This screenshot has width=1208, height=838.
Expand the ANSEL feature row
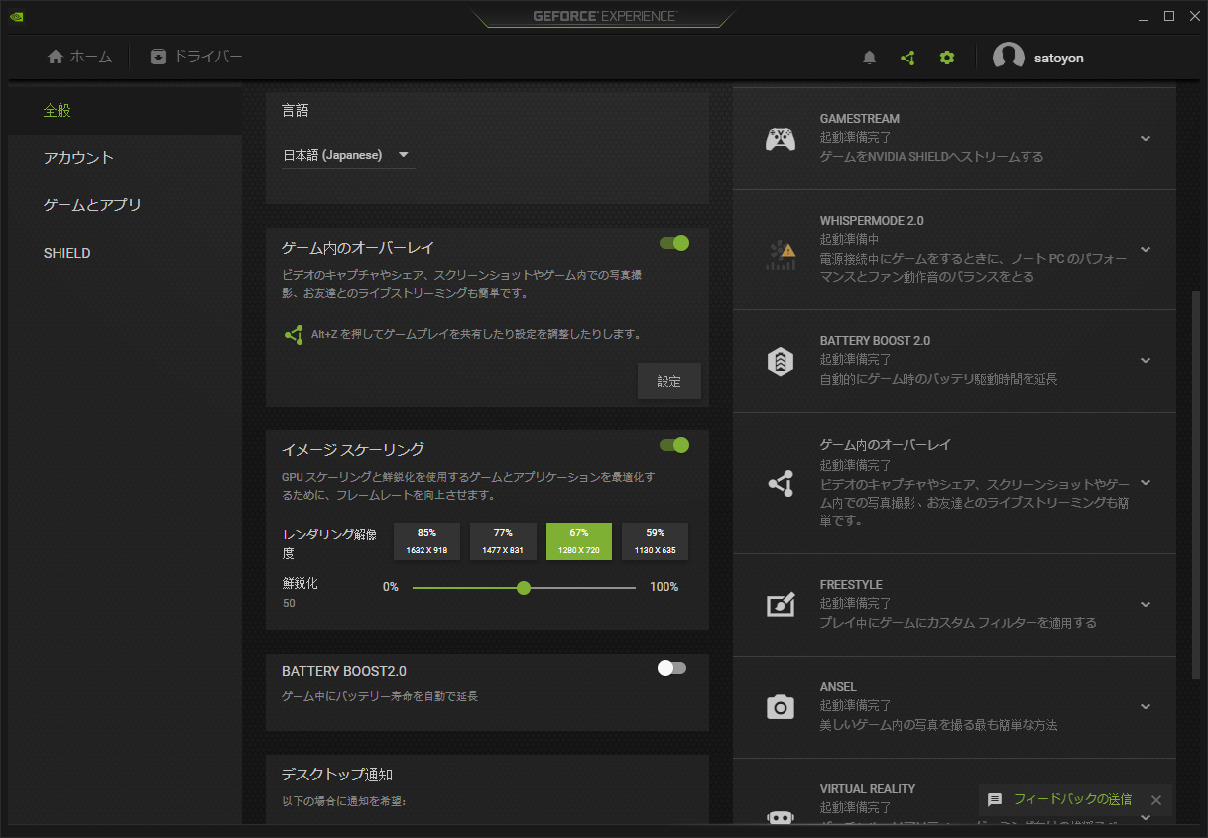pos(1146,706)
